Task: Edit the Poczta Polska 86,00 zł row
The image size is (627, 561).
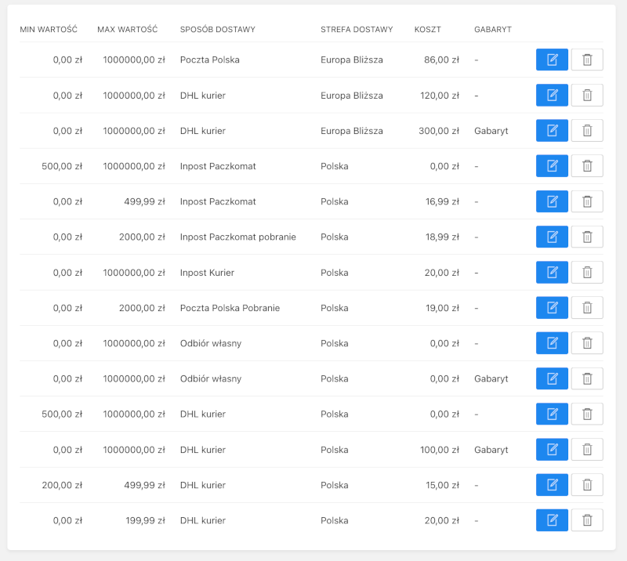Action: (552, 60)
